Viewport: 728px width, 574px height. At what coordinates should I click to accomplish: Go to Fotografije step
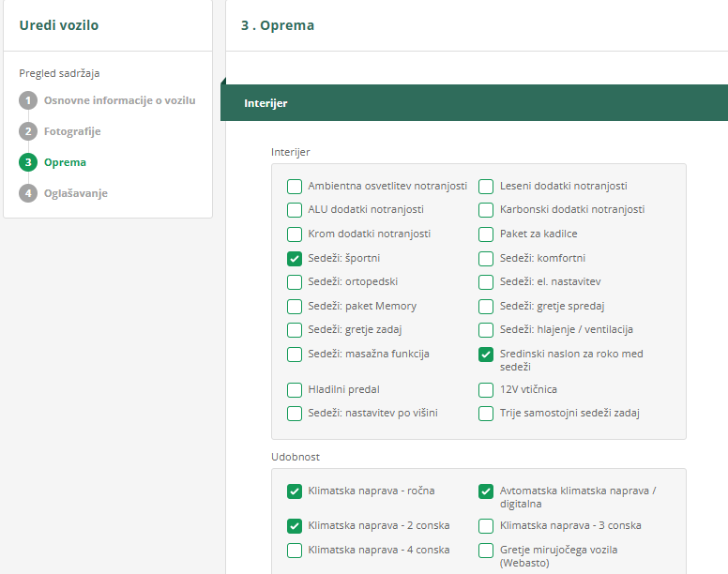[x=72, y=131]
